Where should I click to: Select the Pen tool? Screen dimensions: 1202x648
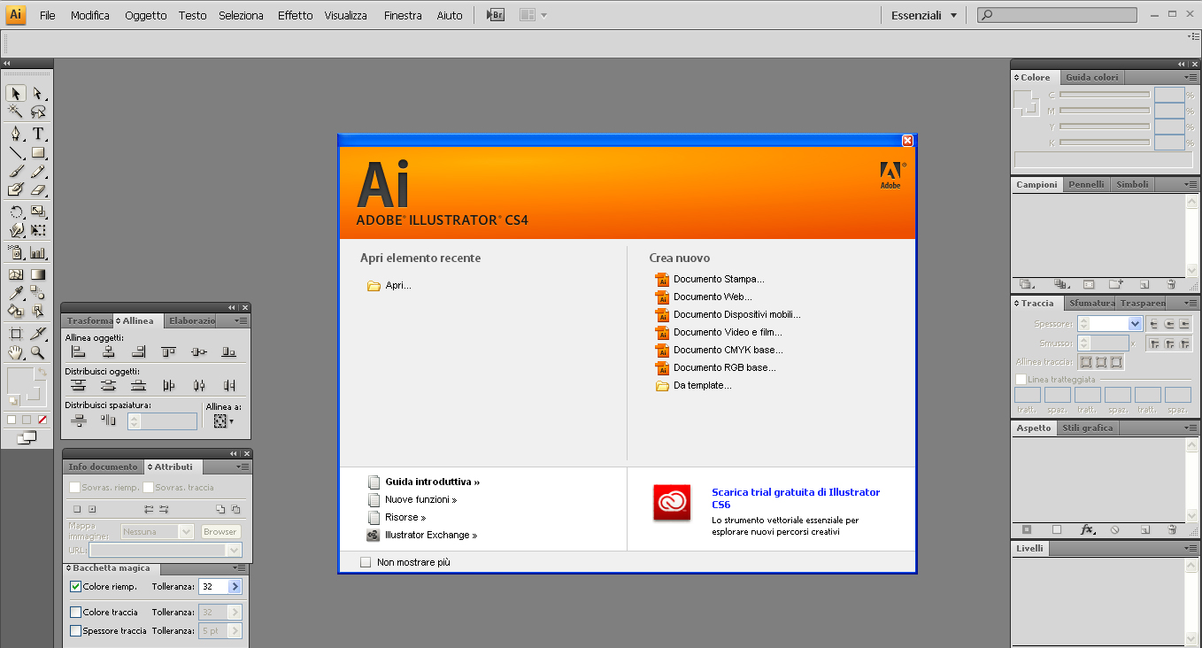point(15,134)
